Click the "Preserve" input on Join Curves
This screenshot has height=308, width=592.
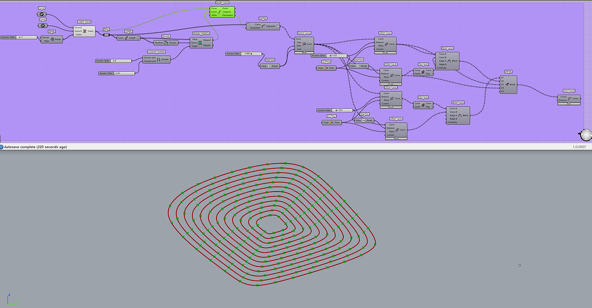coord(563,100)
